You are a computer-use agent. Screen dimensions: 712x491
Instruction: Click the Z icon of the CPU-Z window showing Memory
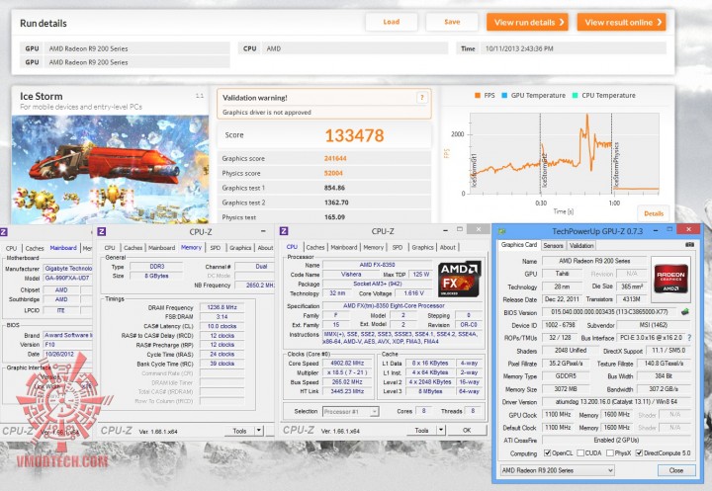point(102,231)
